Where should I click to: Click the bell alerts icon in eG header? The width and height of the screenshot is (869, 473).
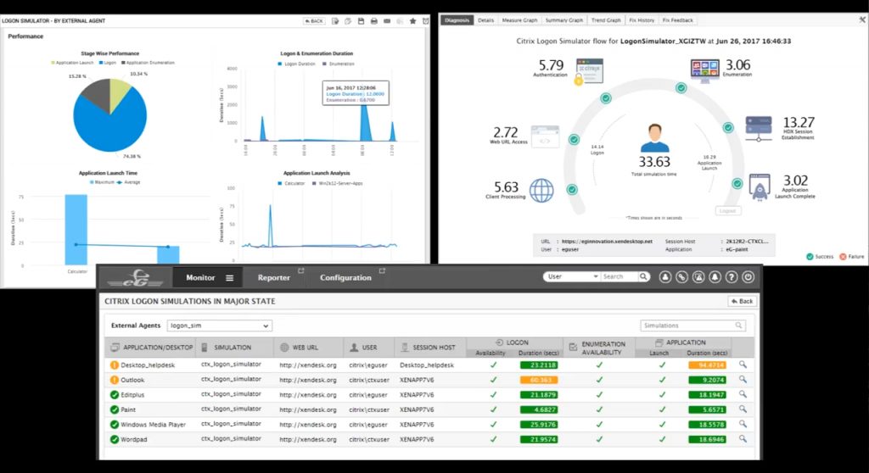tap(715, 276)
